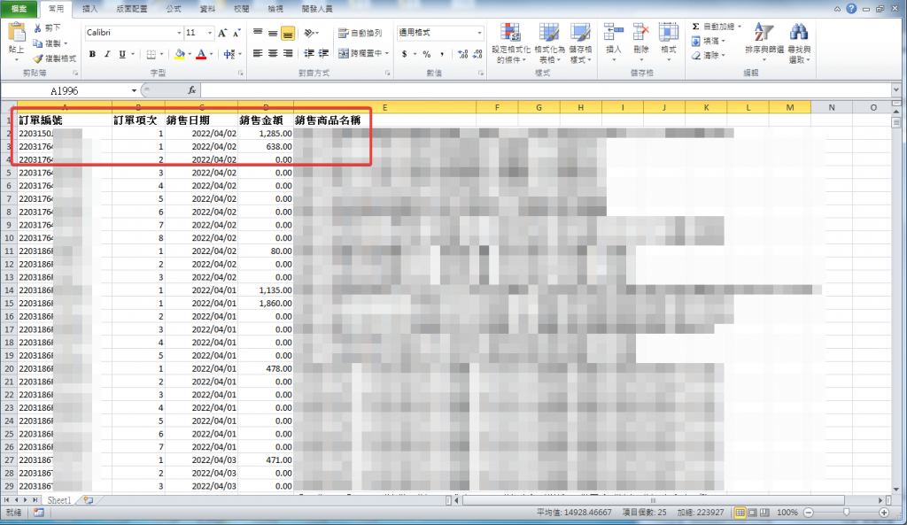Open the Name Box dropdown arrow

tap(135, 90)
